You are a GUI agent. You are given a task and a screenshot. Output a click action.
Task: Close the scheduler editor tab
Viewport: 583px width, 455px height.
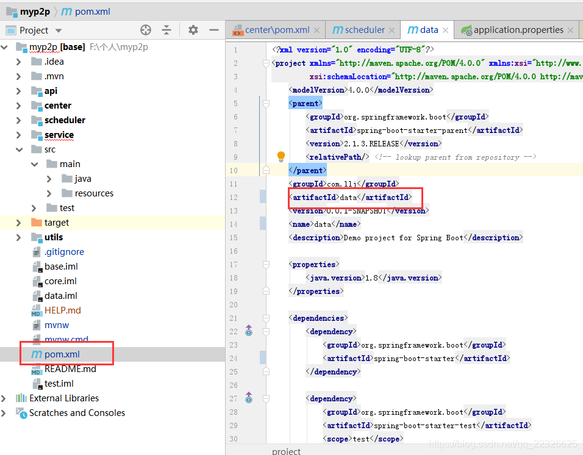[392, 30]
